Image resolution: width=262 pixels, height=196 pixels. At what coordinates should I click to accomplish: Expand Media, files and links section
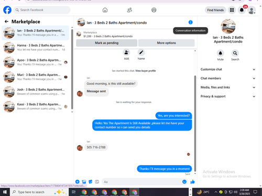(228, 88)
